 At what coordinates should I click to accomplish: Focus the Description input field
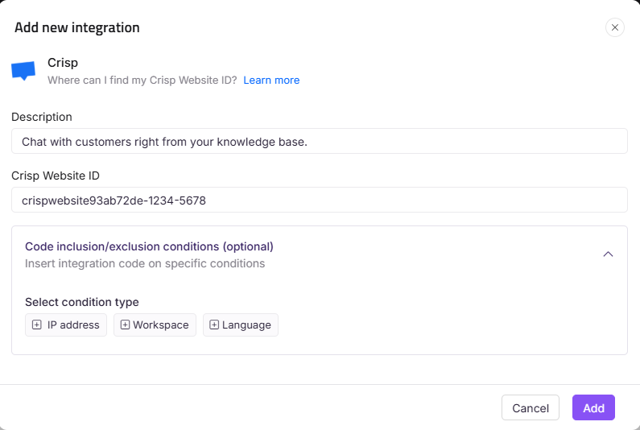coord(319,141)
